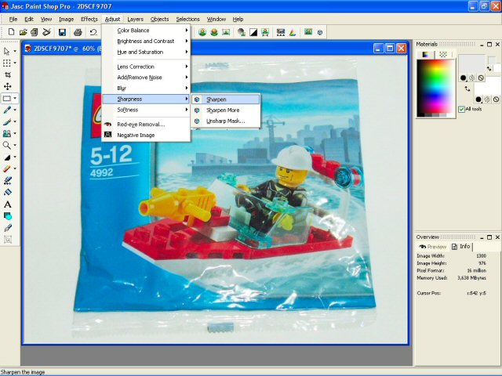This screenshot has height=376, width=502.
Task: Switch to the Info tab in Overview
Action: coord(460,247)
